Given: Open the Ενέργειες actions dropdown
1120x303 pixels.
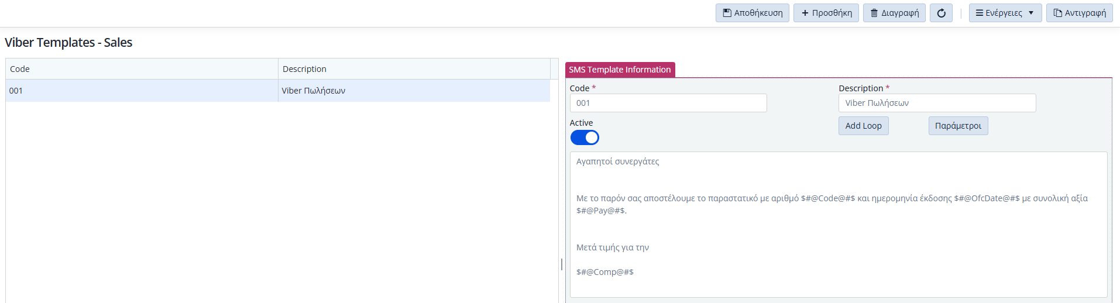Looking at the screenshot, I should tap(1005, 13).
